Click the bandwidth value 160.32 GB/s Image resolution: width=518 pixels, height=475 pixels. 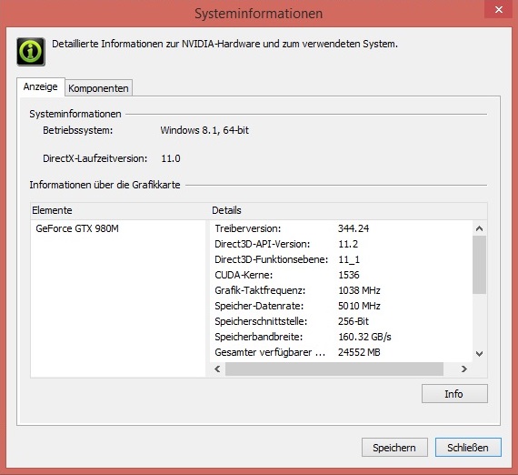(x=364, y=337)
